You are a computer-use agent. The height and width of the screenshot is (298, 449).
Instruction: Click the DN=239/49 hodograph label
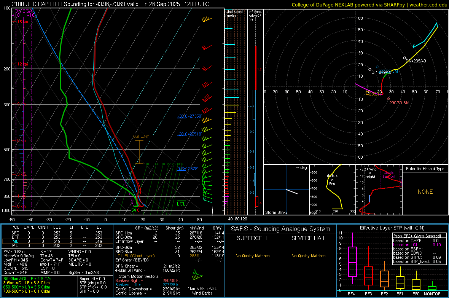416,61
